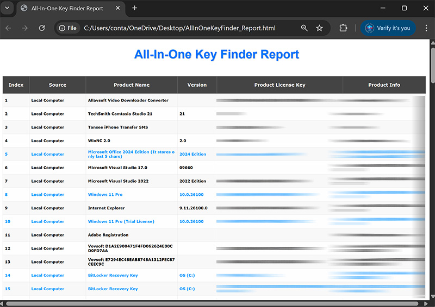Click the Product License Key column header
The width and height of the screenshot is (435, 307).
pos(279,85)
